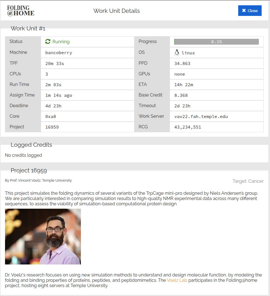Image resolution: width=270 pixels, height=296 pixels.
Task: Click the PPD value 34.863
Action: pos(182,64)
